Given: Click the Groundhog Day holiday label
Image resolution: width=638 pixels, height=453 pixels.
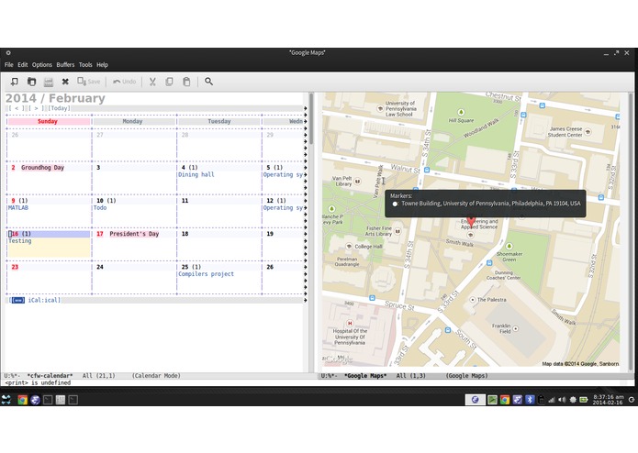Looking at the screenshot, I should (x=43, y=168).
